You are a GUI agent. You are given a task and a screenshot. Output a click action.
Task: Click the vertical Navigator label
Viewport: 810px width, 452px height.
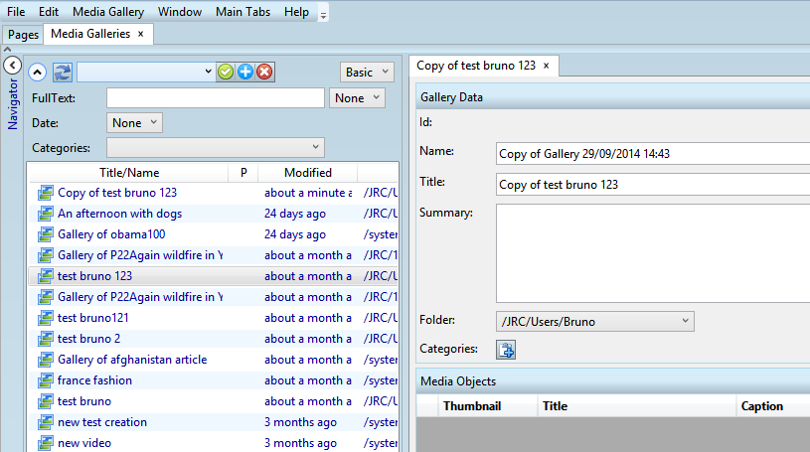pyautogui.click(x=12, y=104)
